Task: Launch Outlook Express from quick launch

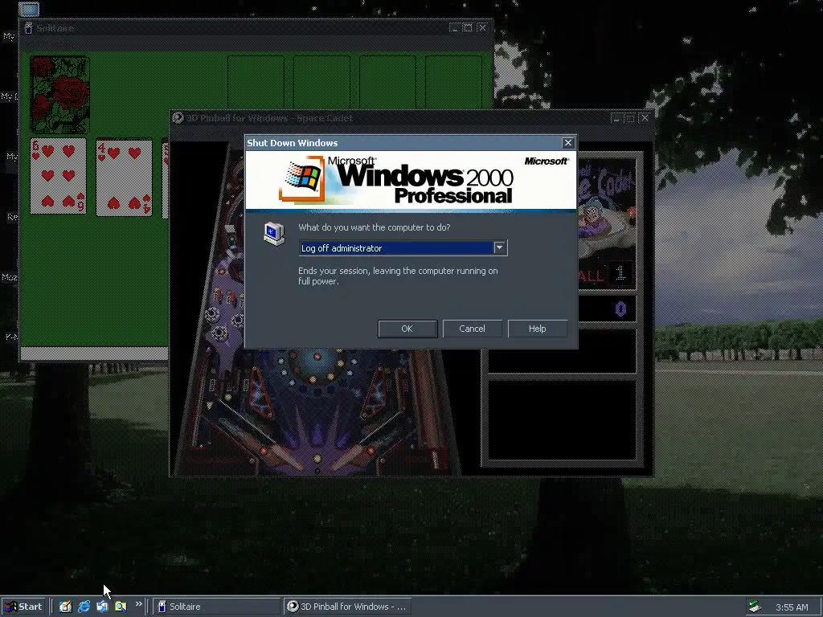Action: coord(102,607)
